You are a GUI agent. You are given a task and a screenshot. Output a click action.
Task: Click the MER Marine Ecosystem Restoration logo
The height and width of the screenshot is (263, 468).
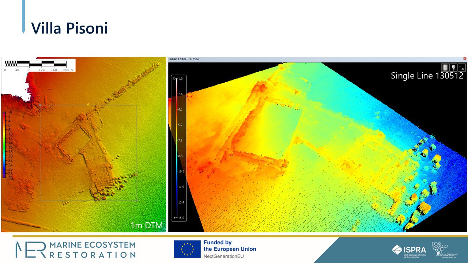coord(75,249)
